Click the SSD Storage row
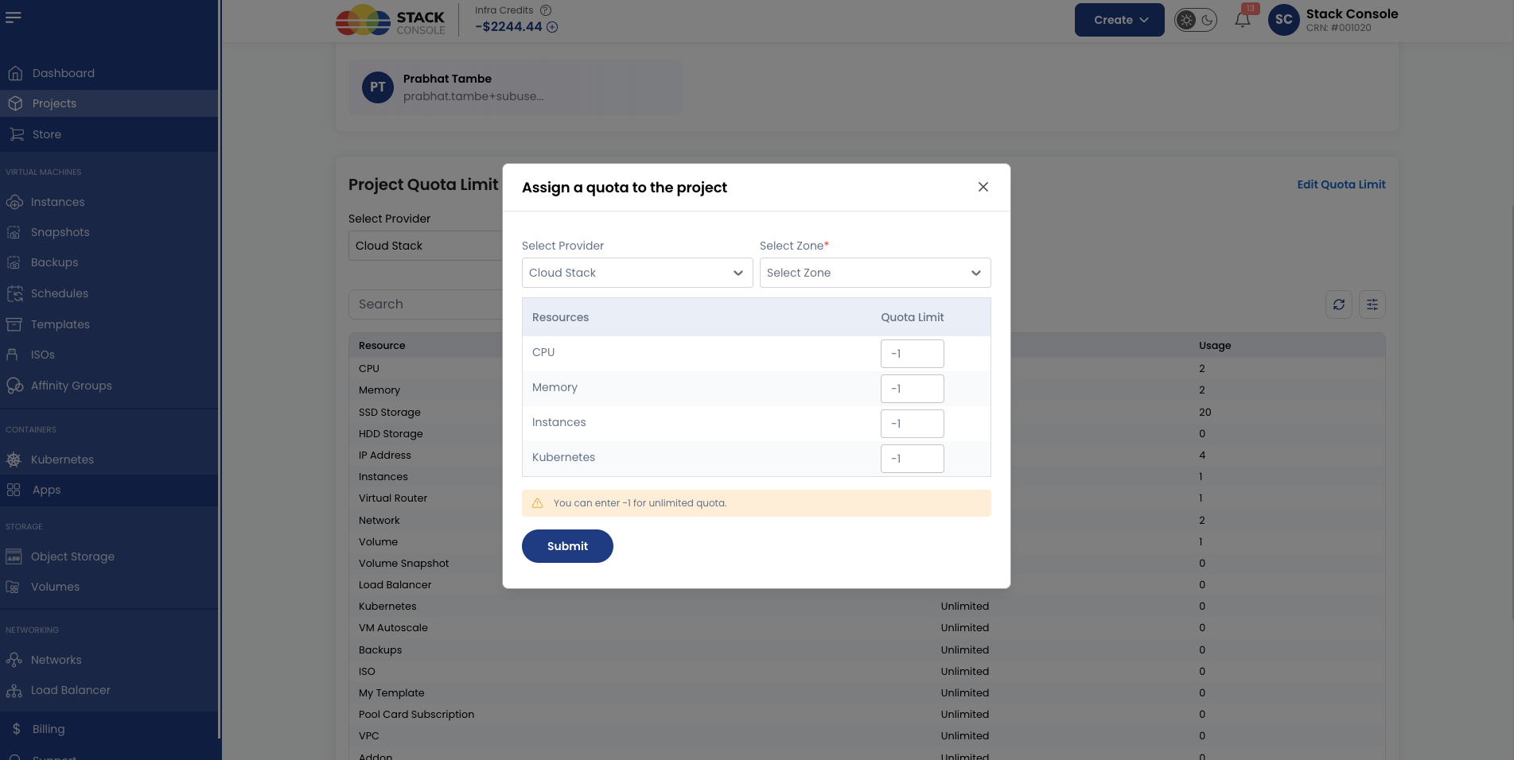The width and height of the screenshot is (1514, 760). [867, 413]
